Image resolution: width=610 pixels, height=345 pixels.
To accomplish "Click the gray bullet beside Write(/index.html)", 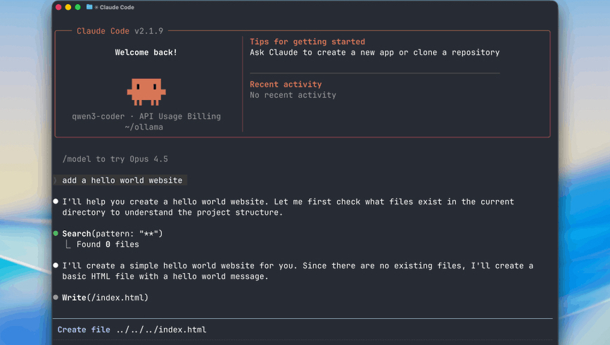I will [56, 298].
